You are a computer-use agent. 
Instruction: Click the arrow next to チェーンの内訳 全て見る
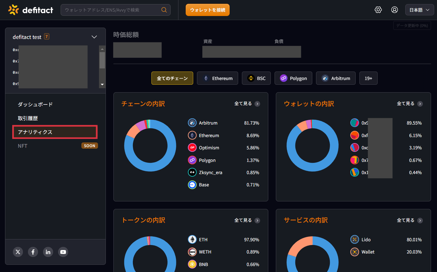pyautogui.click(x=257, y=104)
